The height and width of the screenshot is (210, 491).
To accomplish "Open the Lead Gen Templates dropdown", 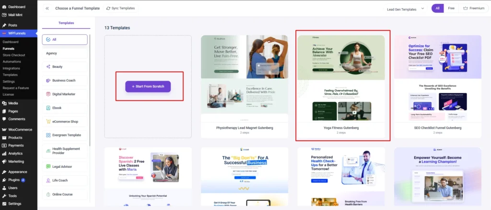I will (405, 9).
